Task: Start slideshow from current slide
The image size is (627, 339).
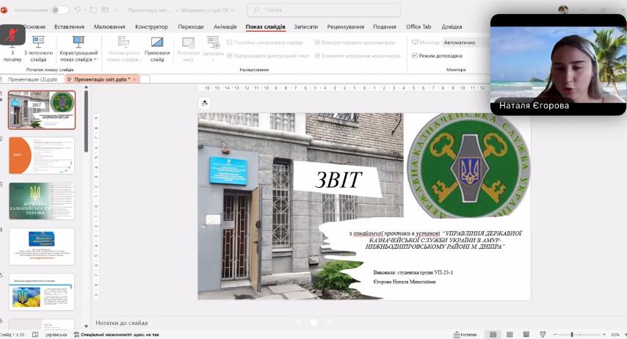Action: pyautogui.click(x=38, y=48)
